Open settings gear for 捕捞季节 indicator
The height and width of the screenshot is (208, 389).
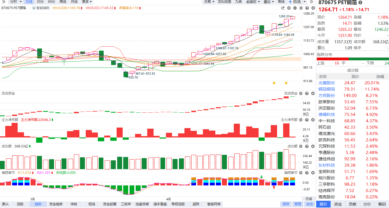[x=301, y=173]
